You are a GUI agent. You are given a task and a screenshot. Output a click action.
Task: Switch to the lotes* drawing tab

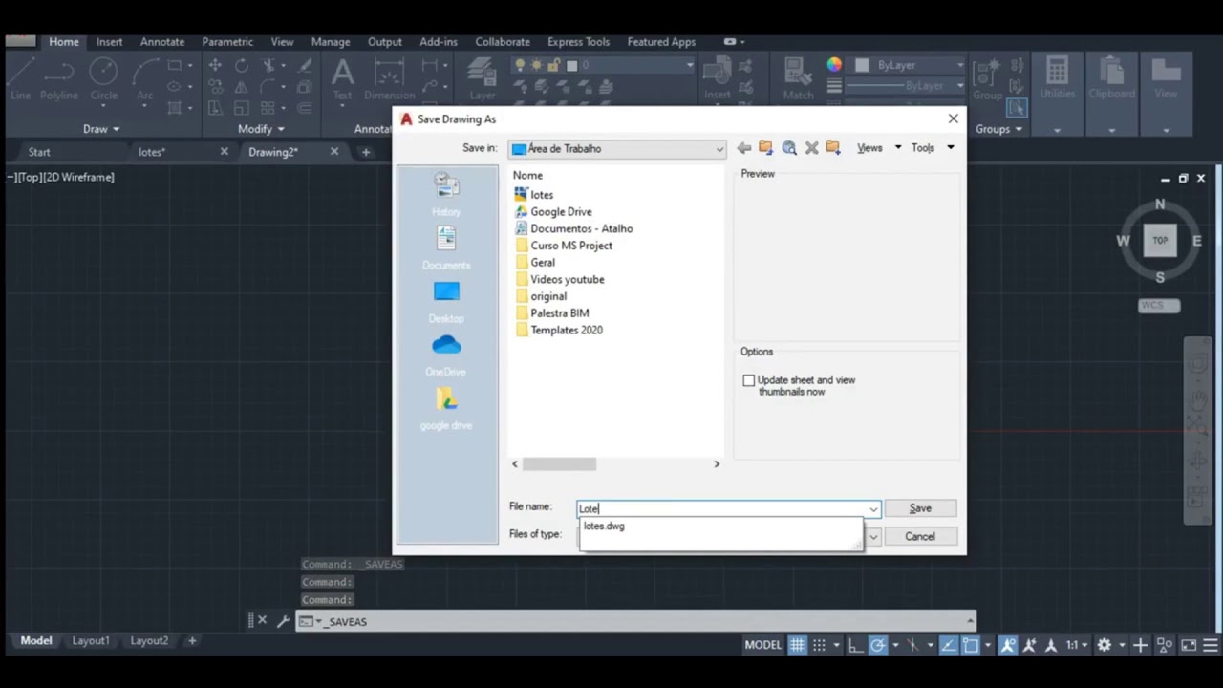point(152,152)
